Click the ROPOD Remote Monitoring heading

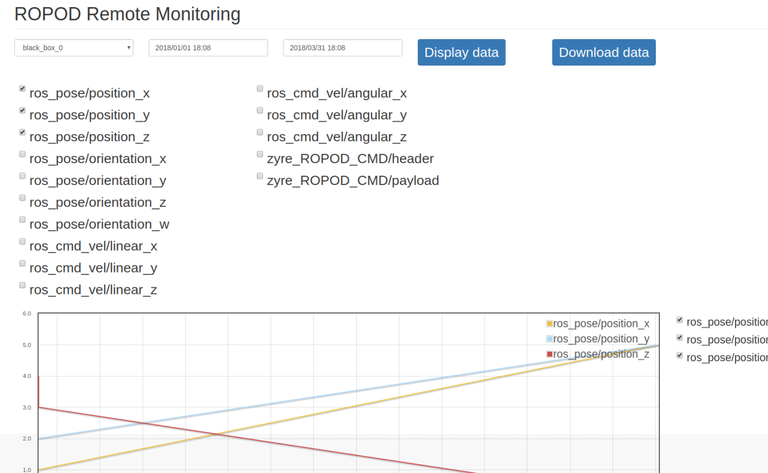coord(127,14)
